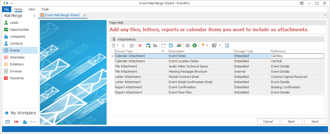
Task: Switch to the Home ribbon tab
Action: [18, 9]
